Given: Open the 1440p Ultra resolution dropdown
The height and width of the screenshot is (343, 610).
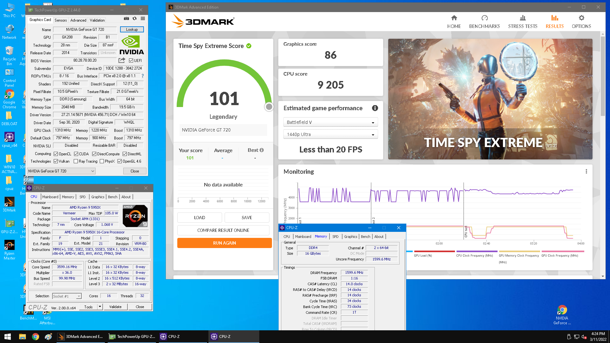Looking at the screenshot, I should [330, 134].
